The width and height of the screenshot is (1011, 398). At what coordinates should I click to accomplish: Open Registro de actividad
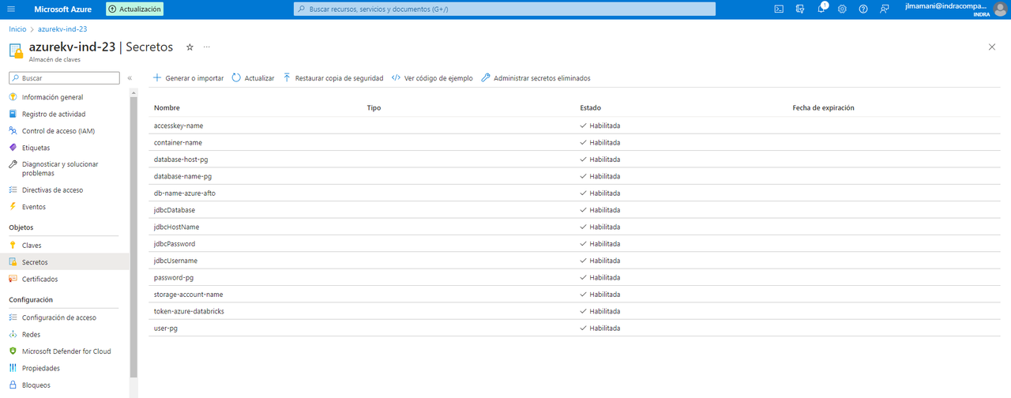(x=54, y=114)
